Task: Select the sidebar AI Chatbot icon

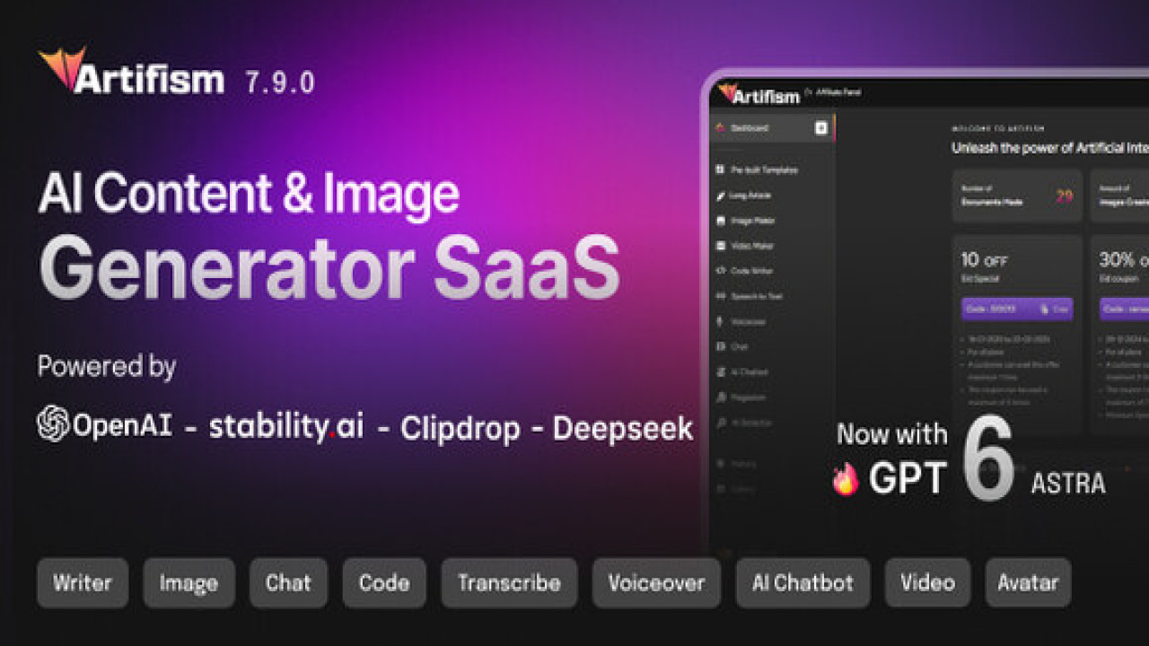Action: pyautogui.click(x=720, y=371)
